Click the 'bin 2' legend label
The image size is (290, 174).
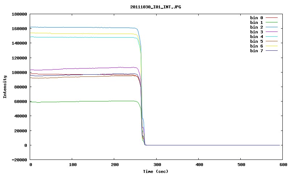(x=257, y=27)
